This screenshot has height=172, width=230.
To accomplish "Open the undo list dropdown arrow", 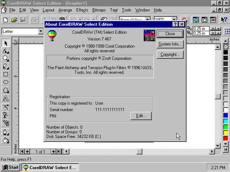I will click(80, 19).
